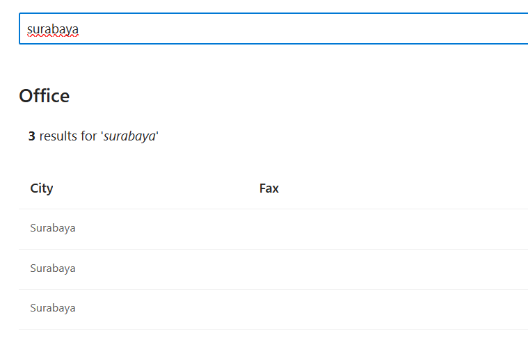Place cursor right after 'surabaya' in search field
The image size is (528, 363).
pyautogui.click(x=79, y=29)
